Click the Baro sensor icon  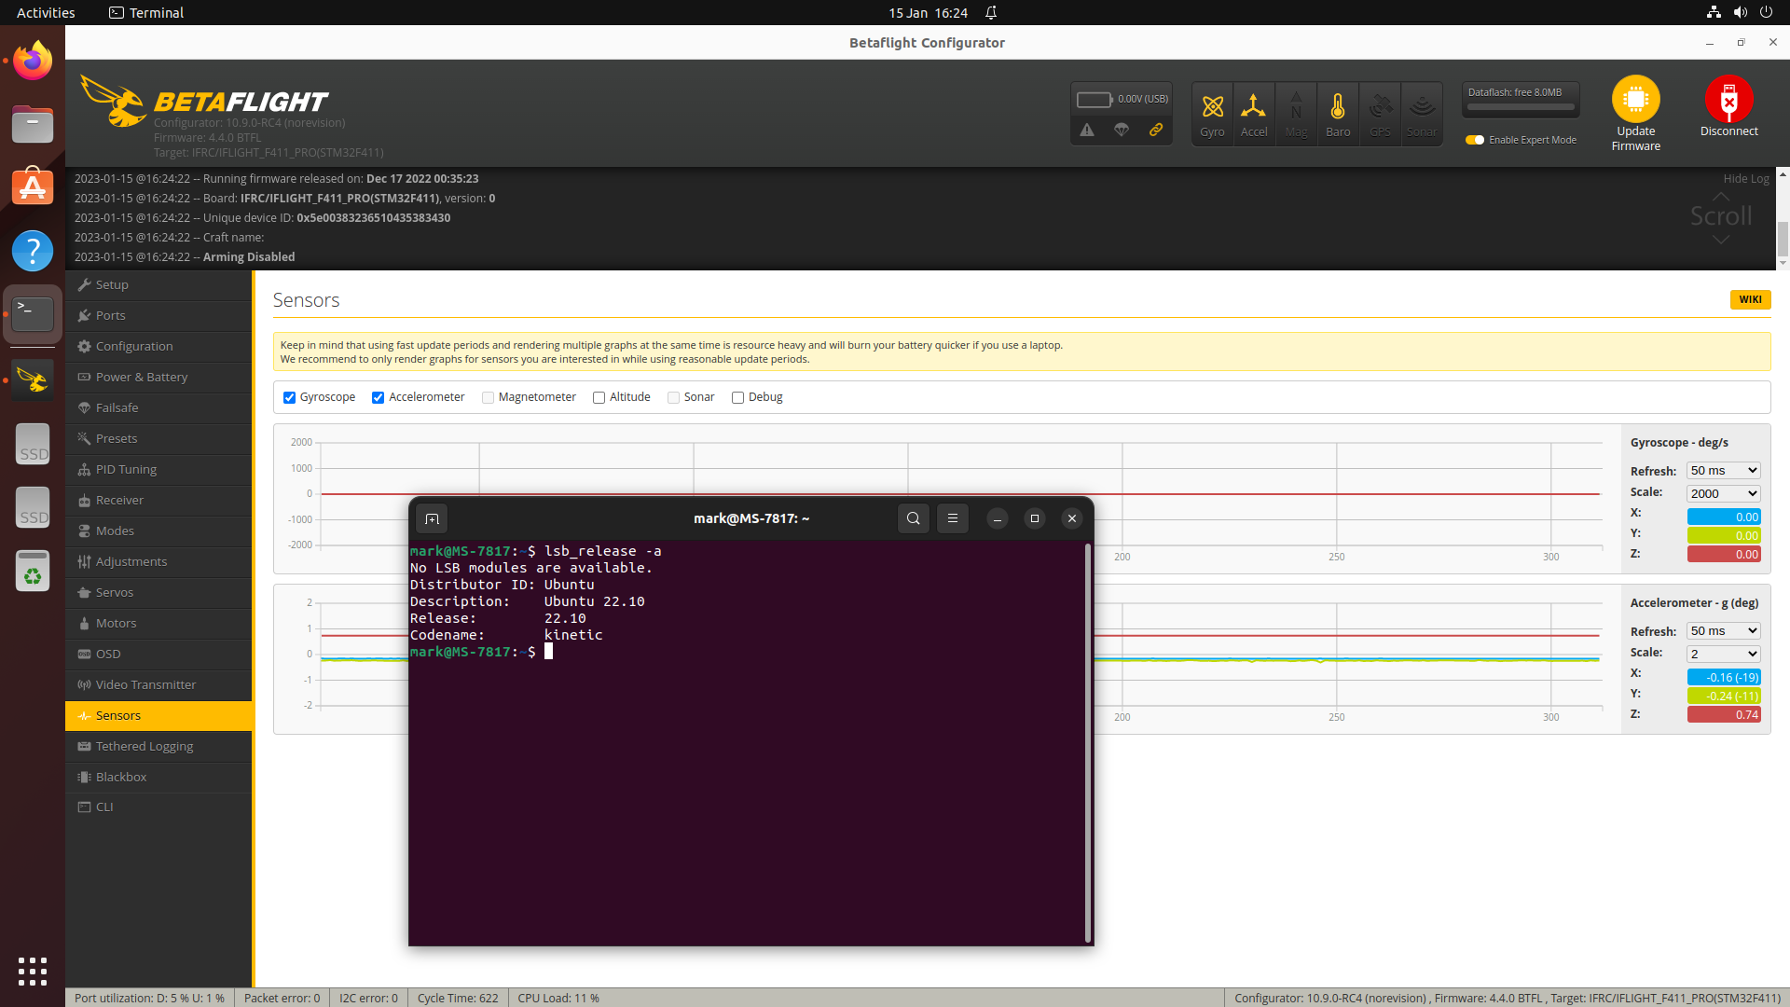[1337, 113]
